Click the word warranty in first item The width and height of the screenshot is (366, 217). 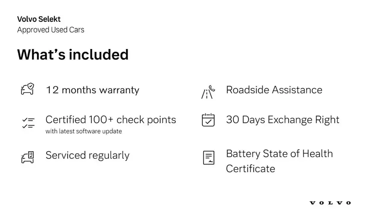[119, 90]
